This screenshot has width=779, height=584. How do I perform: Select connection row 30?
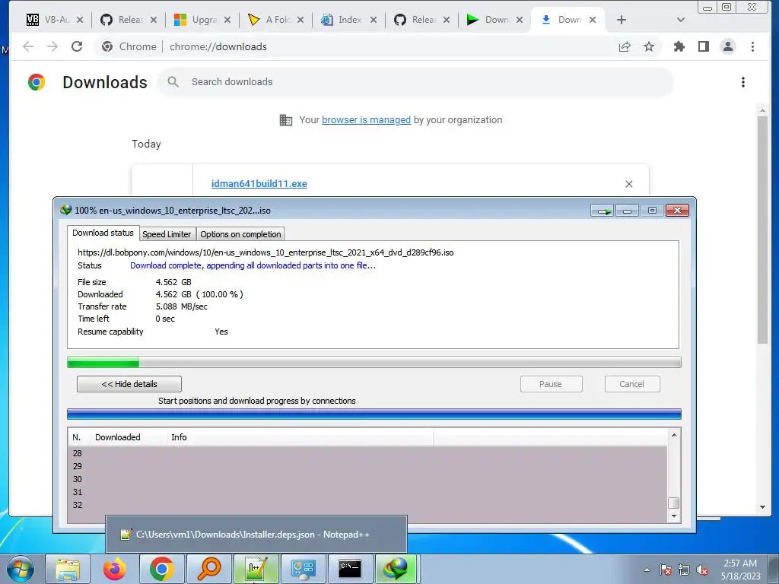point(367,479)
